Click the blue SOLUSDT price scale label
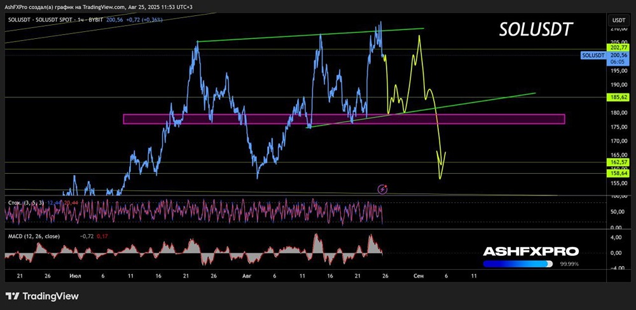This screenshot has width=636, height=310. 593,55
